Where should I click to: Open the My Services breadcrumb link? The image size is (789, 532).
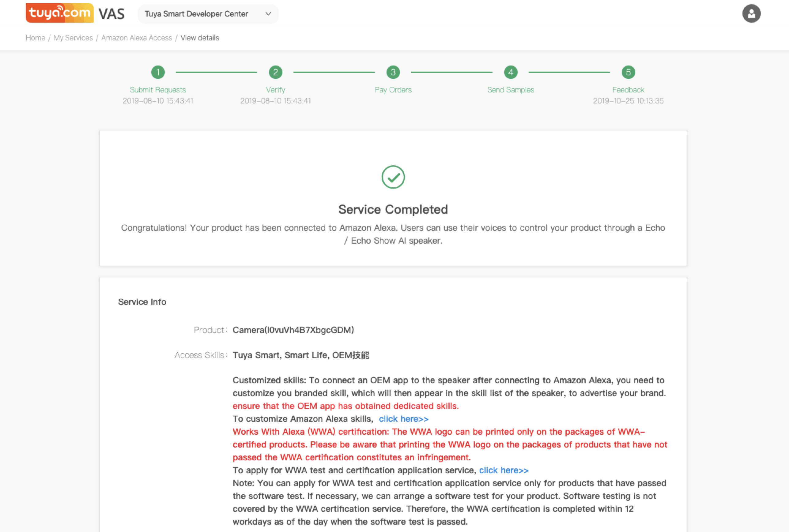coord(73,38)
